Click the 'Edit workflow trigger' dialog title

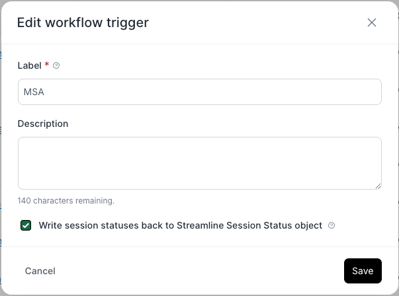[x=83, y=22]
